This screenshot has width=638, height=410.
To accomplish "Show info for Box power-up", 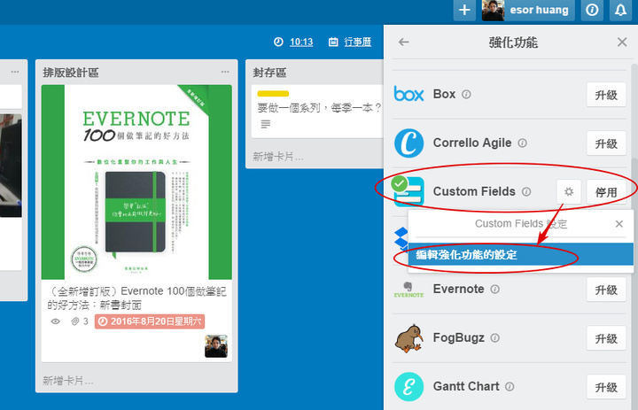I will coord(466,95).
